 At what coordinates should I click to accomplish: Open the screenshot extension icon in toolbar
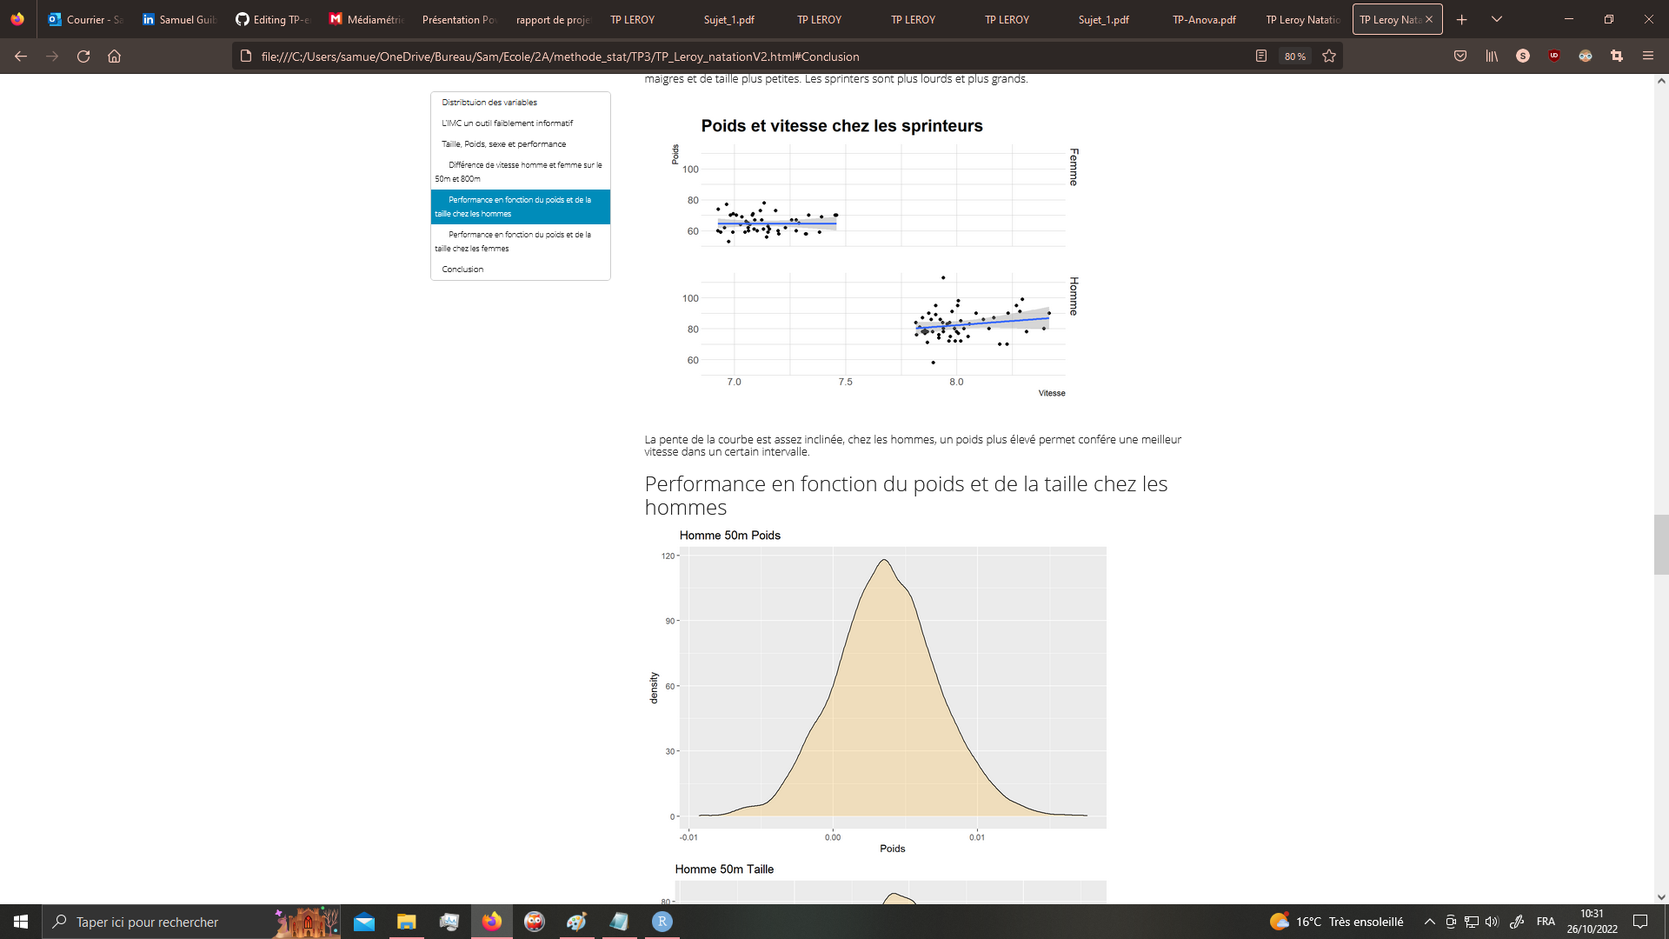point(1617,57)
